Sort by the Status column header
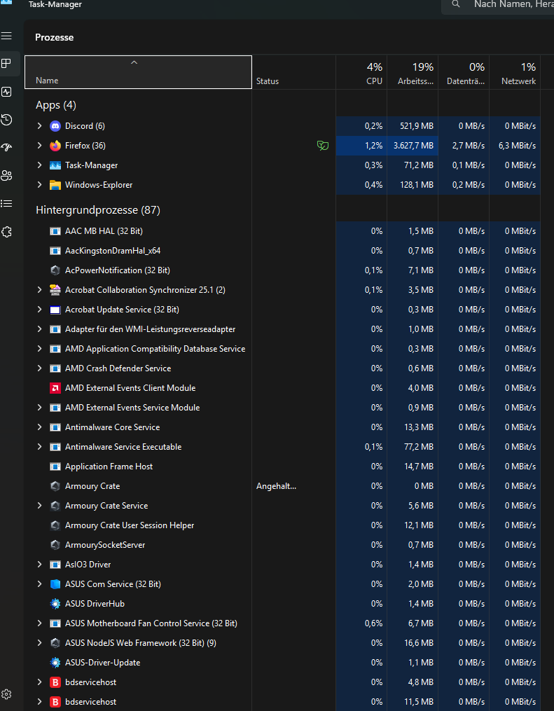This screenshot has height=711, width=554. (x=293, y=72)
